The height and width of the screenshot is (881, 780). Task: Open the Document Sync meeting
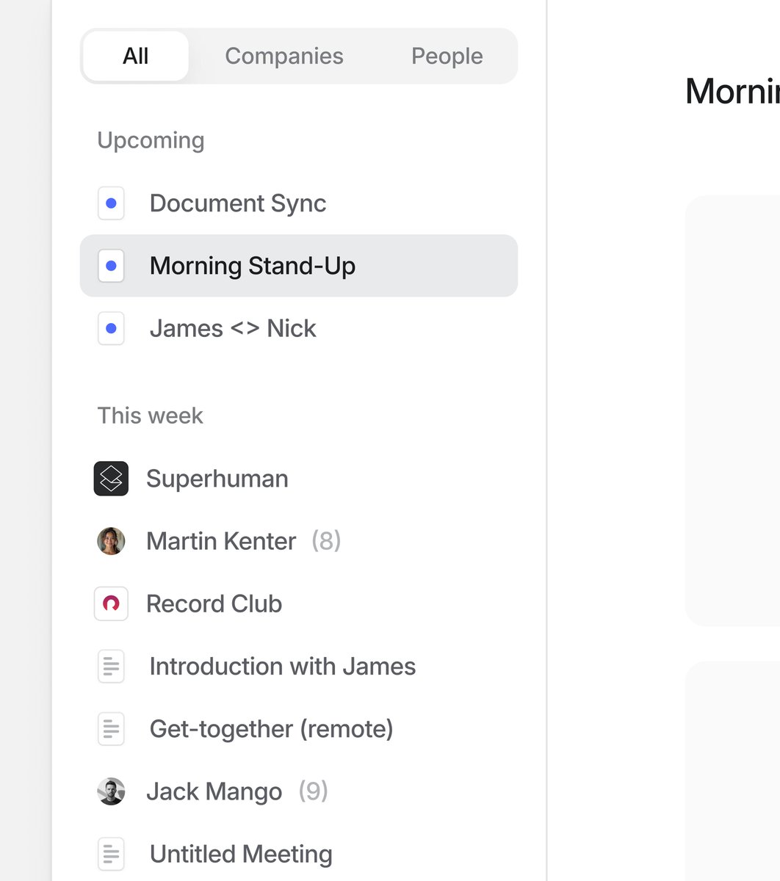pos(238,203)
